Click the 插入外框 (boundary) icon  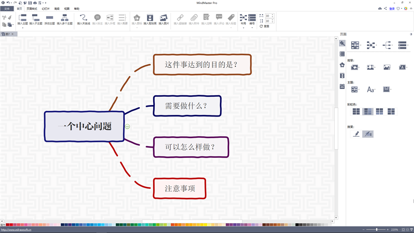110,18
